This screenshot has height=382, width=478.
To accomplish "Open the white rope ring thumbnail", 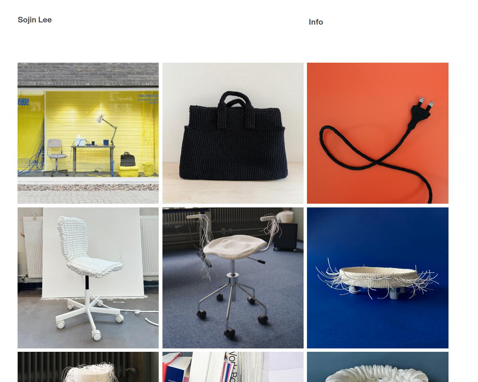I will (x=378, y=367).
